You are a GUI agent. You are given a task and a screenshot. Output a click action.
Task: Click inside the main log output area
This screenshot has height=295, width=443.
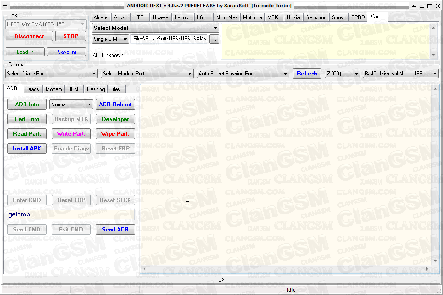[x=286, y=175]
